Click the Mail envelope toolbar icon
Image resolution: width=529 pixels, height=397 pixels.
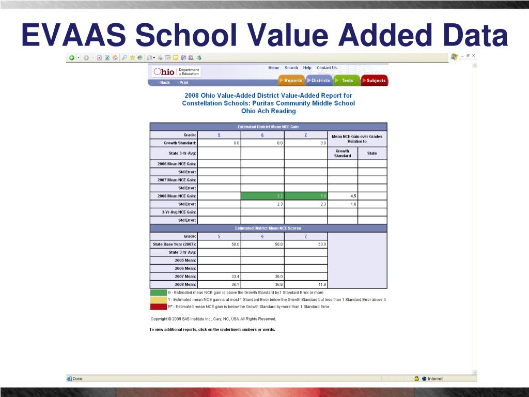pyautogui.click(x=149, y=58)
